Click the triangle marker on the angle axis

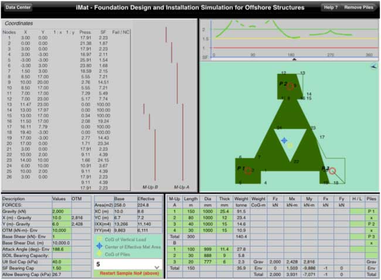pyautogui.click(x=294, y=60)
